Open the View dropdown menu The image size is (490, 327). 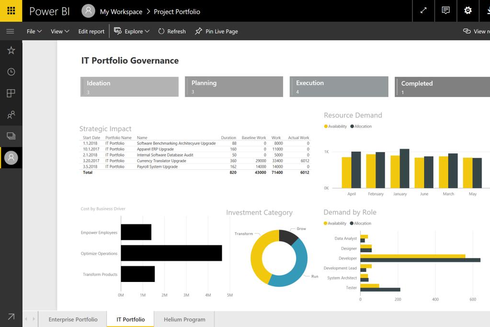tap(60, 31)
